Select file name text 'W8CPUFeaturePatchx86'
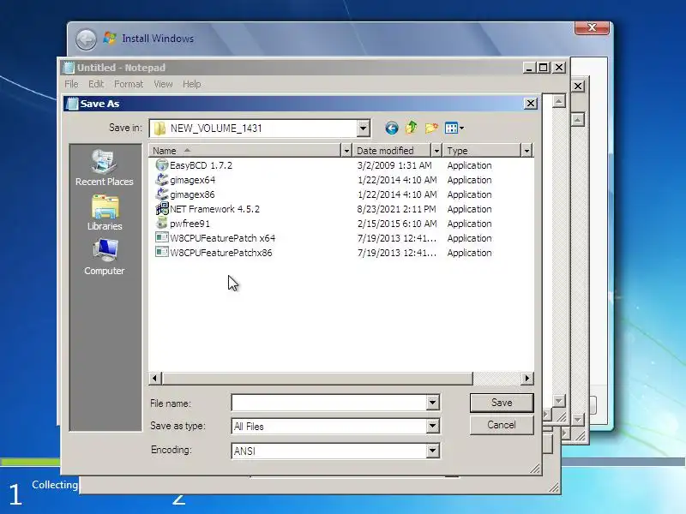This screenshot has height=514, width=686. pyautogui.click(x=221, y=253)
